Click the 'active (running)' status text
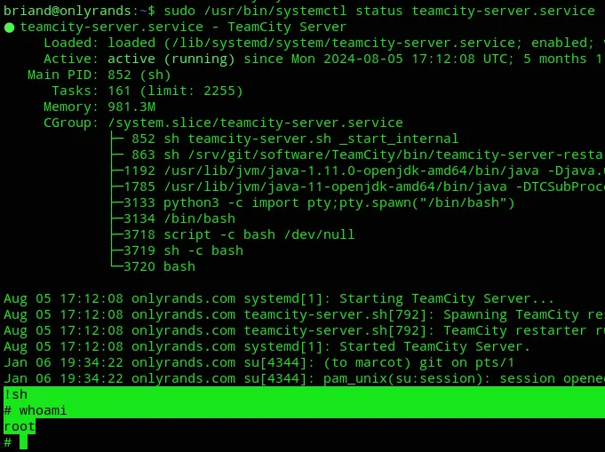605x452 pixels. pyautogui.click(x=171, y=59)
